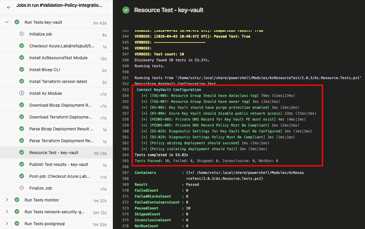This screenshot has width=365, height=229.
Task: Click the grey status icon for Initialize job
Action: 22,34
